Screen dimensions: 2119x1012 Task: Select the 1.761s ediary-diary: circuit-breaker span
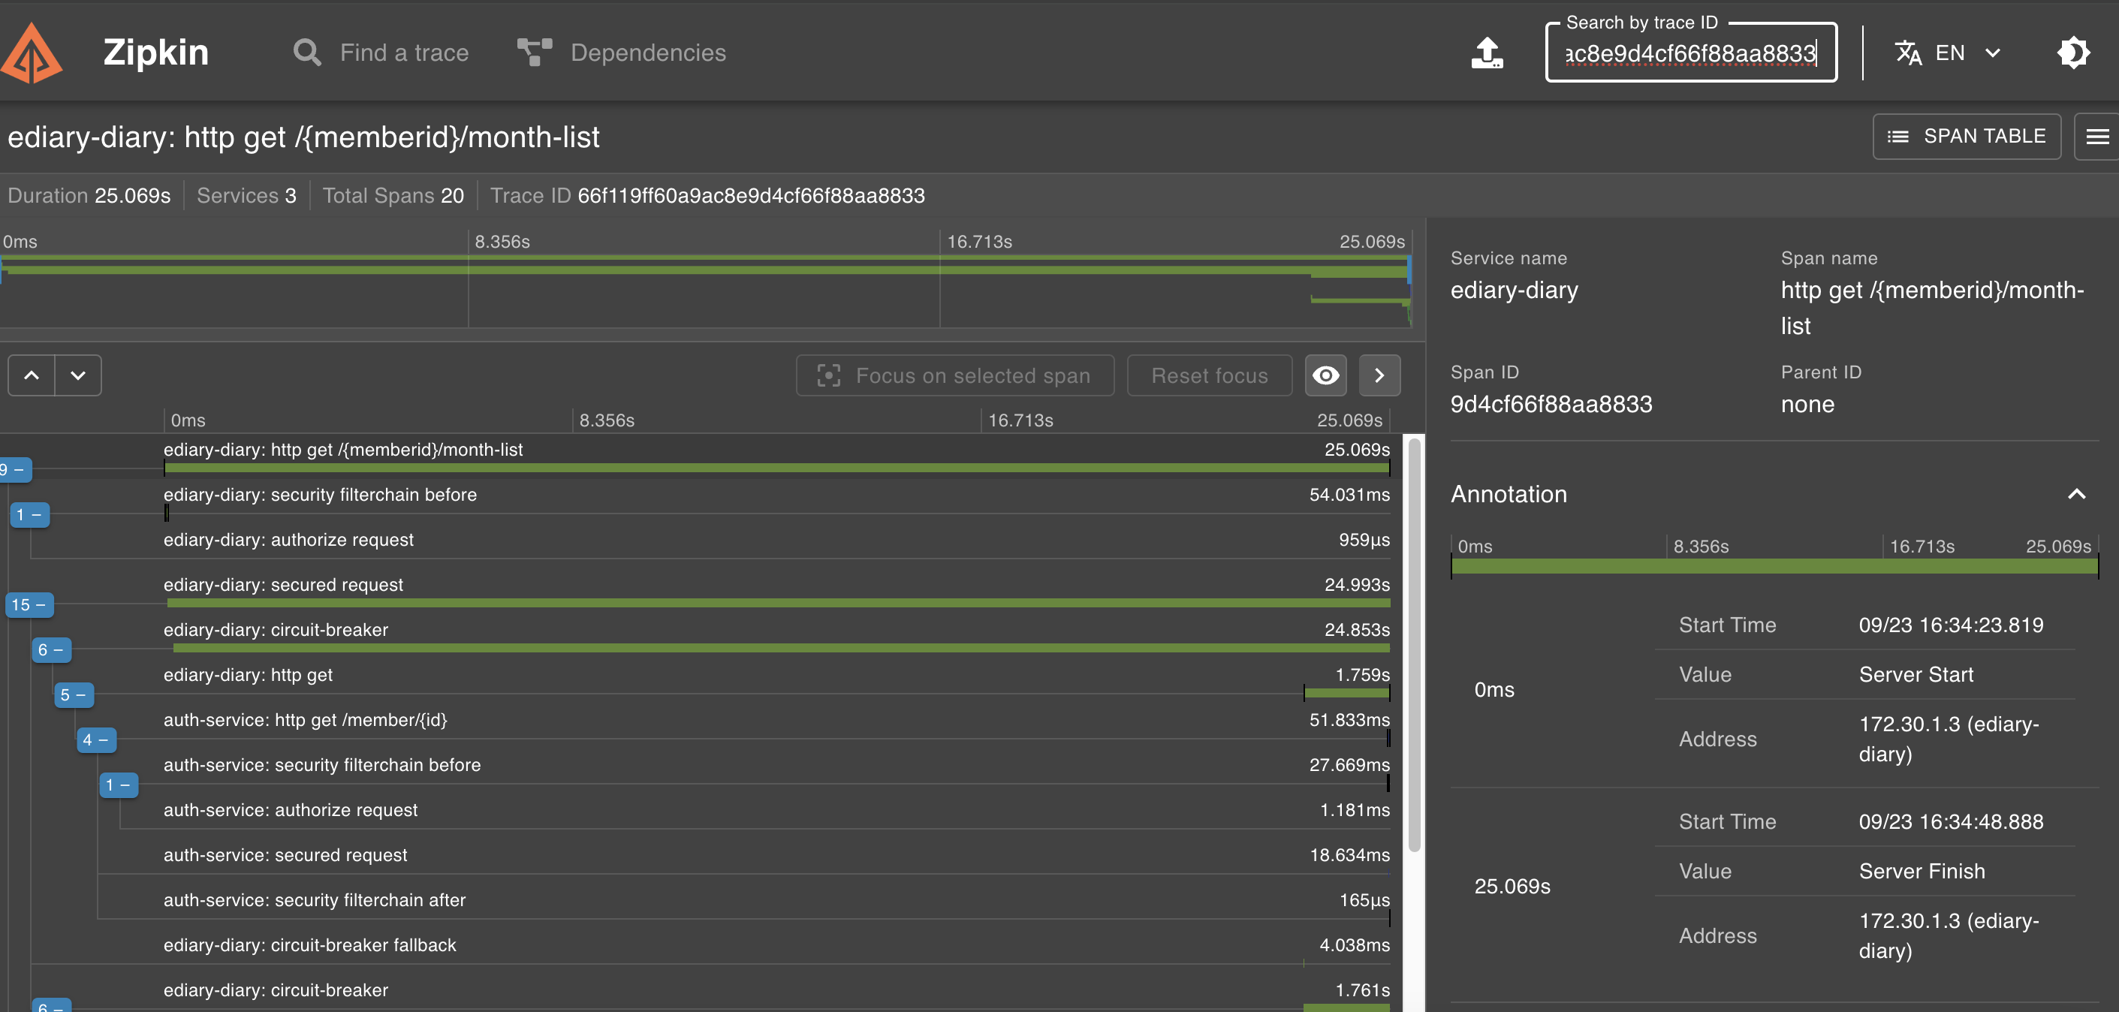coord(776,994)
